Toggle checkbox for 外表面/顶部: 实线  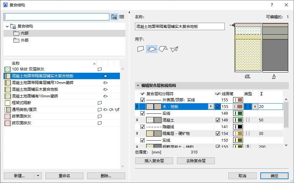(x=142, y=100)
